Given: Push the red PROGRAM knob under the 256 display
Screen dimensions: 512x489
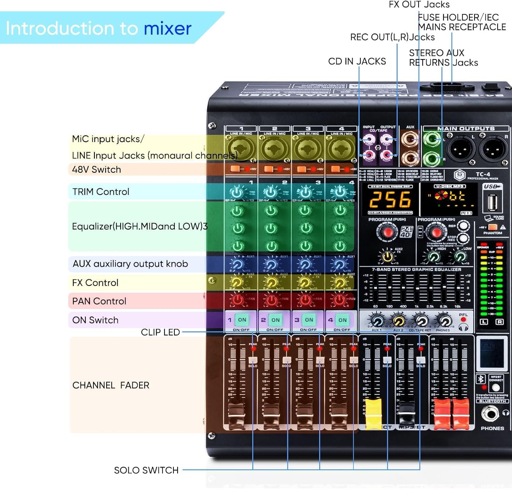Looking at the screenshot, I should pos(387,233).
